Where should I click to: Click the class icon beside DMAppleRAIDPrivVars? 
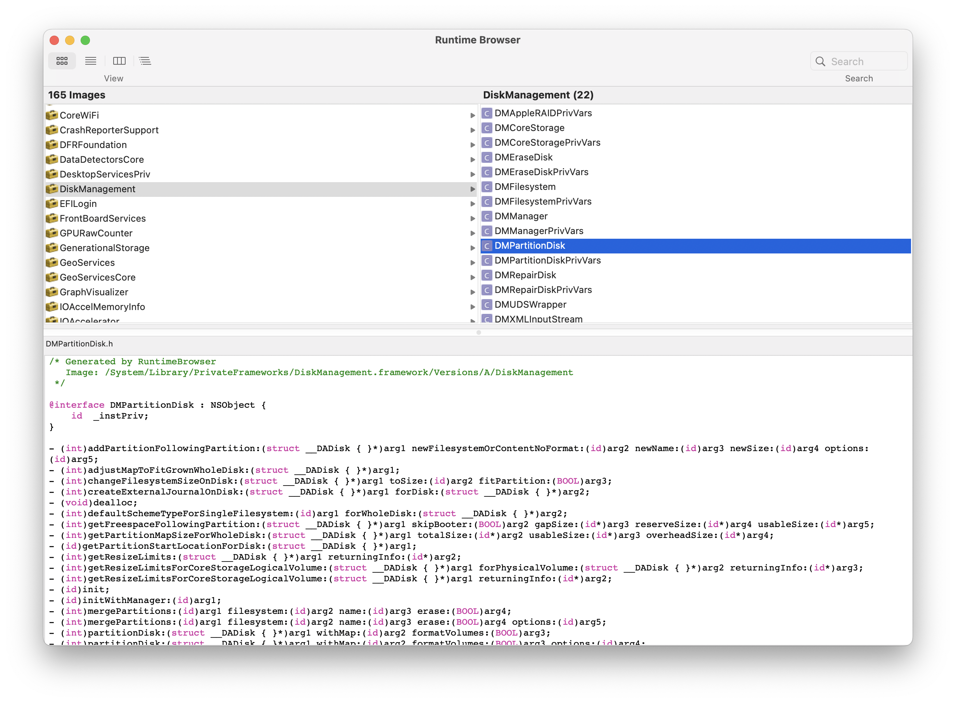pyautogui.click(x=487, y=113)
